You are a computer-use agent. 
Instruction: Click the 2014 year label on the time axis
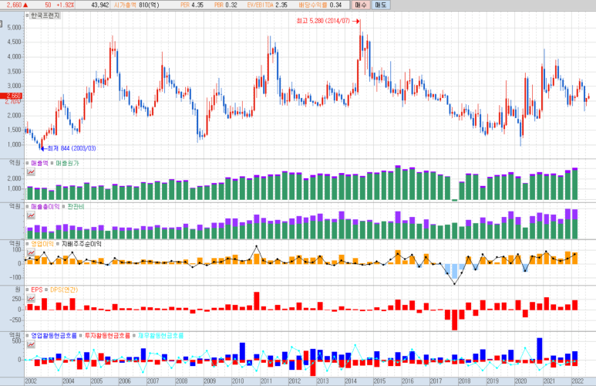point(351,381)
